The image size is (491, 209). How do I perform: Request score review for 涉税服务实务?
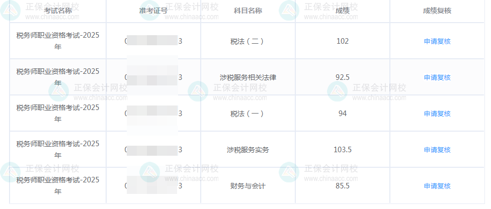437,150
